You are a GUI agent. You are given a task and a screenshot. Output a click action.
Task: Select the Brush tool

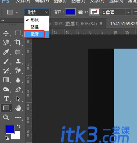tap(6, 61)
